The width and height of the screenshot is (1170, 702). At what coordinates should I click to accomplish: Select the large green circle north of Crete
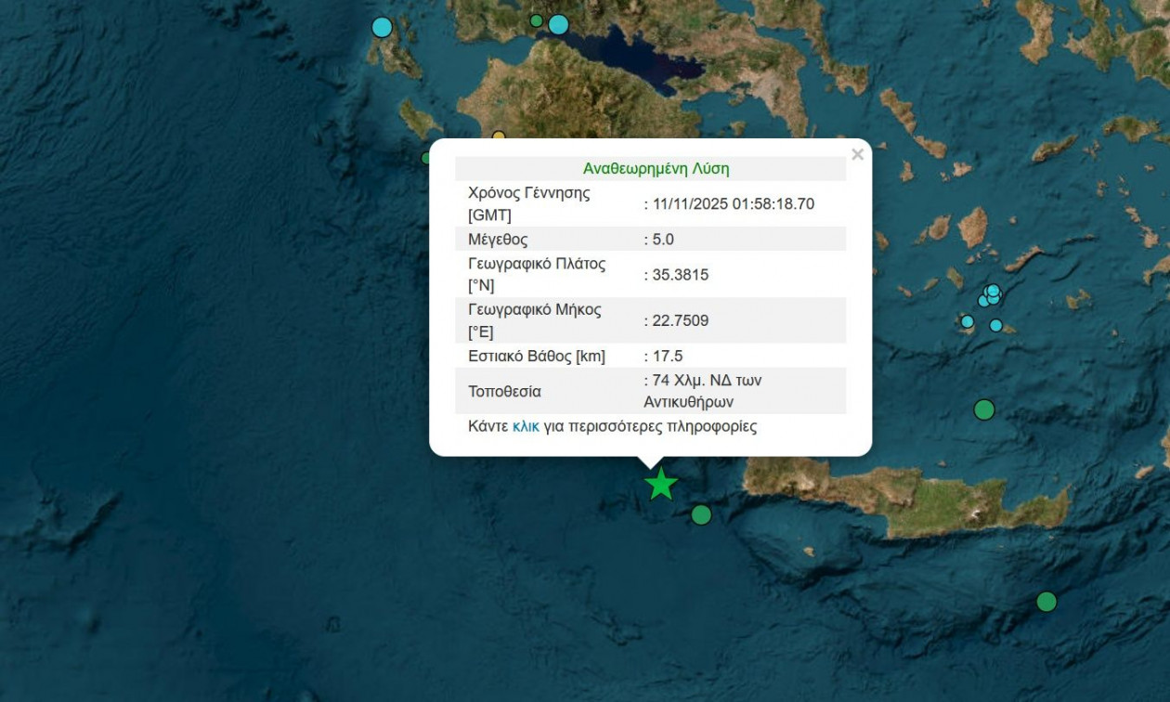pyautogui.click(x=984, y=409)
